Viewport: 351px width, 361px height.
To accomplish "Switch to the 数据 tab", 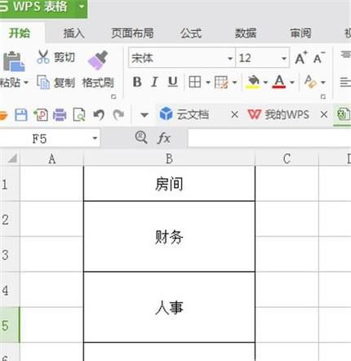I will point(246,33).
